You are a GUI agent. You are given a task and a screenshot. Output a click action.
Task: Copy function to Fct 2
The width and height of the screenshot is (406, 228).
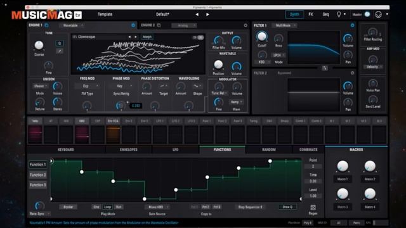206,207
